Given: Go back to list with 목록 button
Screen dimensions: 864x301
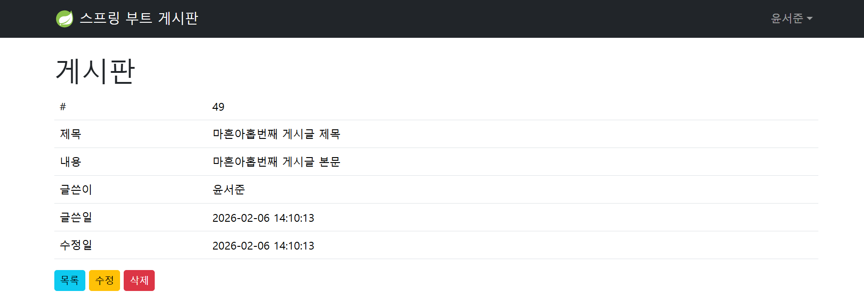Looking at the screenshot, I should point(70,281).
